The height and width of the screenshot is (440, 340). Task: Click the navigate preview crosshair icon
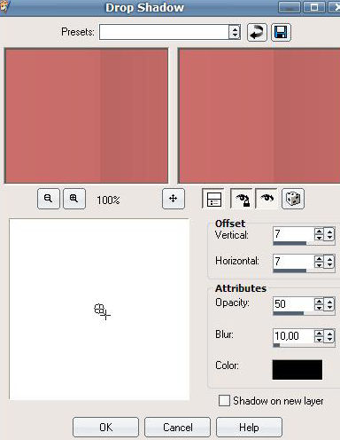[x=174, y=199]
